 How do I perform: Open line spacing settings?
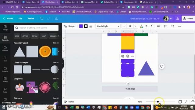click(172, 26)
